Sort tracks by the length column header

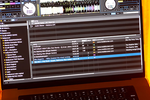pyautogui.click(x=74, y=42)
